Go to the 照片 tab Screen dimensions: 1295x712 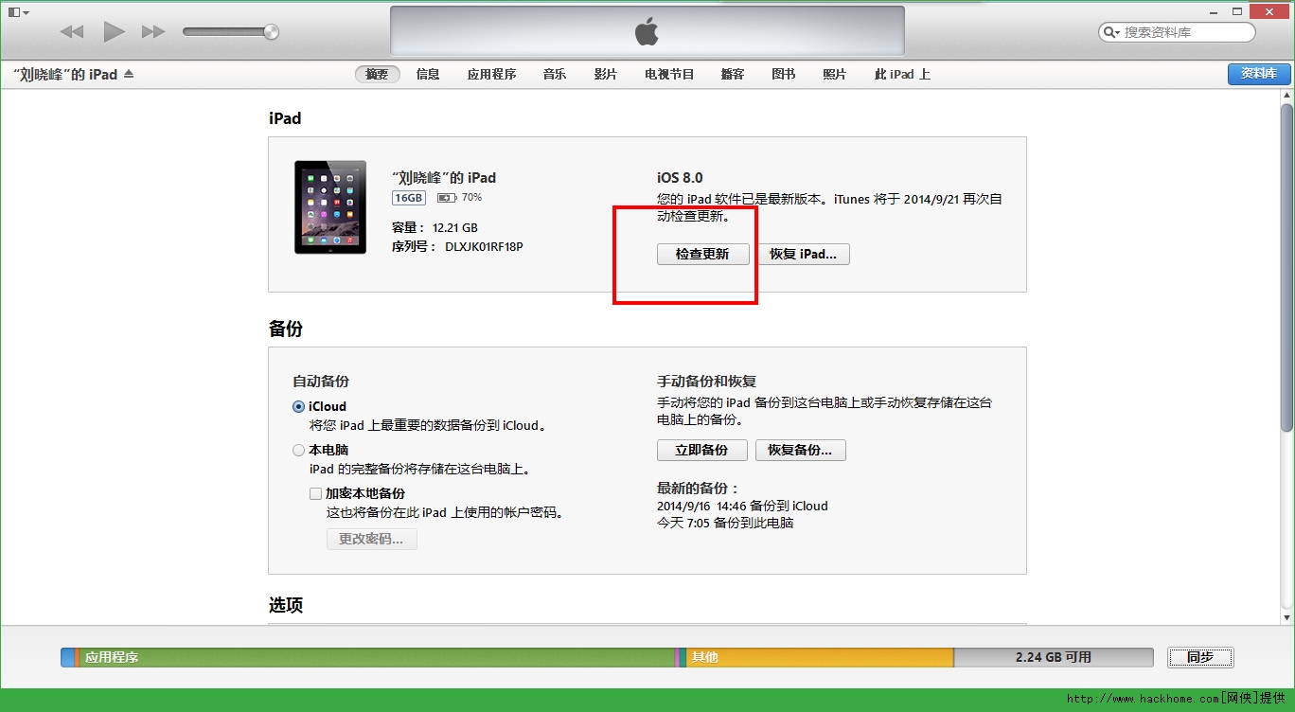(x=835, y=74)
